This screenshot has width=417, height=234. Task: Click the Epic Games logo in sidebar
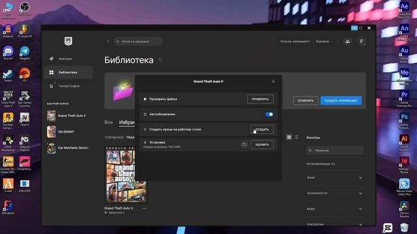(68, 41)
